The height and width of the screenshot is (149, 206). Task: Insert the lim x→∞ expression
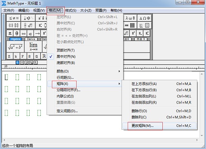pyautogui.click(x=33, y=47)
